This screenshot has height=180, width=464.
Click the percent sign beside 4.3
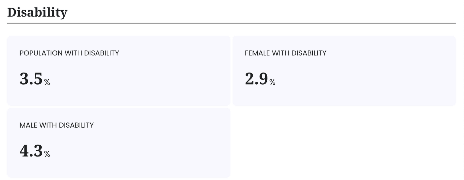click(47, 154)
